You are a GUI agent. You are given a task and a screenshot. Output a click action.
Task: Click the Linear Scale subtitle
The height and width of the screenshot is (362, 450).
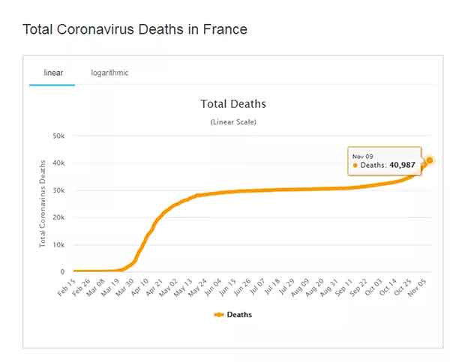coord(233,122)
